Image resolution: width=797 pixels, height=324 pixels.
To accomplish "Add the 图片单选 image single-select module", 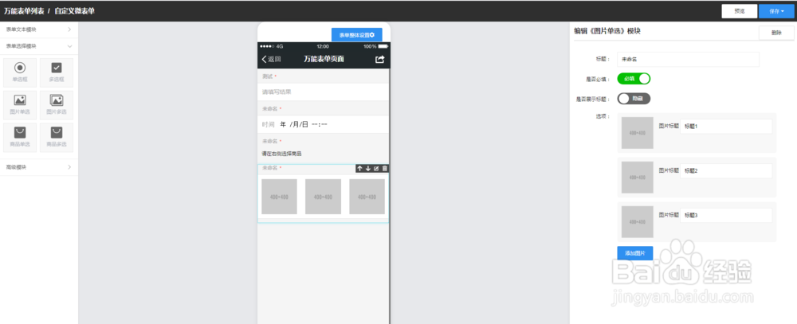I will [20, 105].
